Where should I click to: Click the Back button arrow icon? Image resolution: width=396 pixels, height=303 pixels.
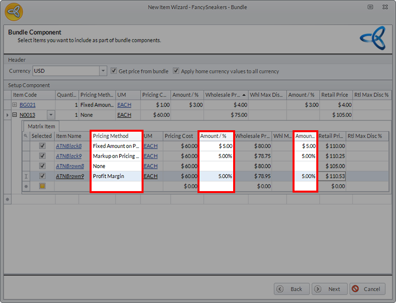pyautogui.click(x=280, y=289)
